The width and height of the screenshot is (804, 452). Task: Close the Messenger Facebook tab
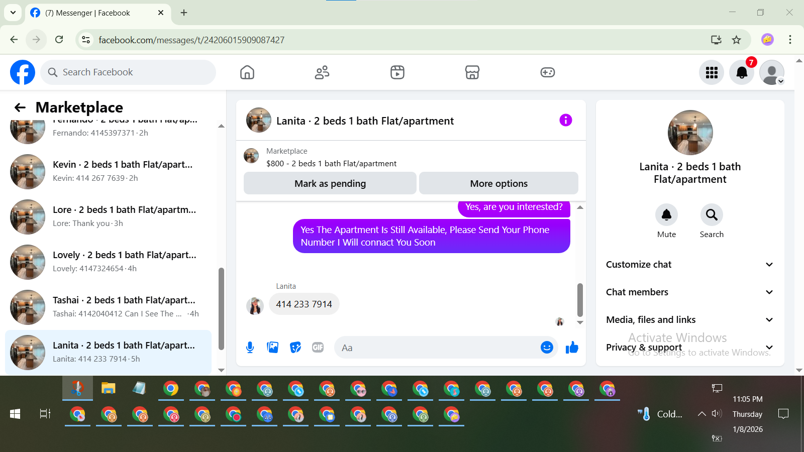(x=161, y=13)
